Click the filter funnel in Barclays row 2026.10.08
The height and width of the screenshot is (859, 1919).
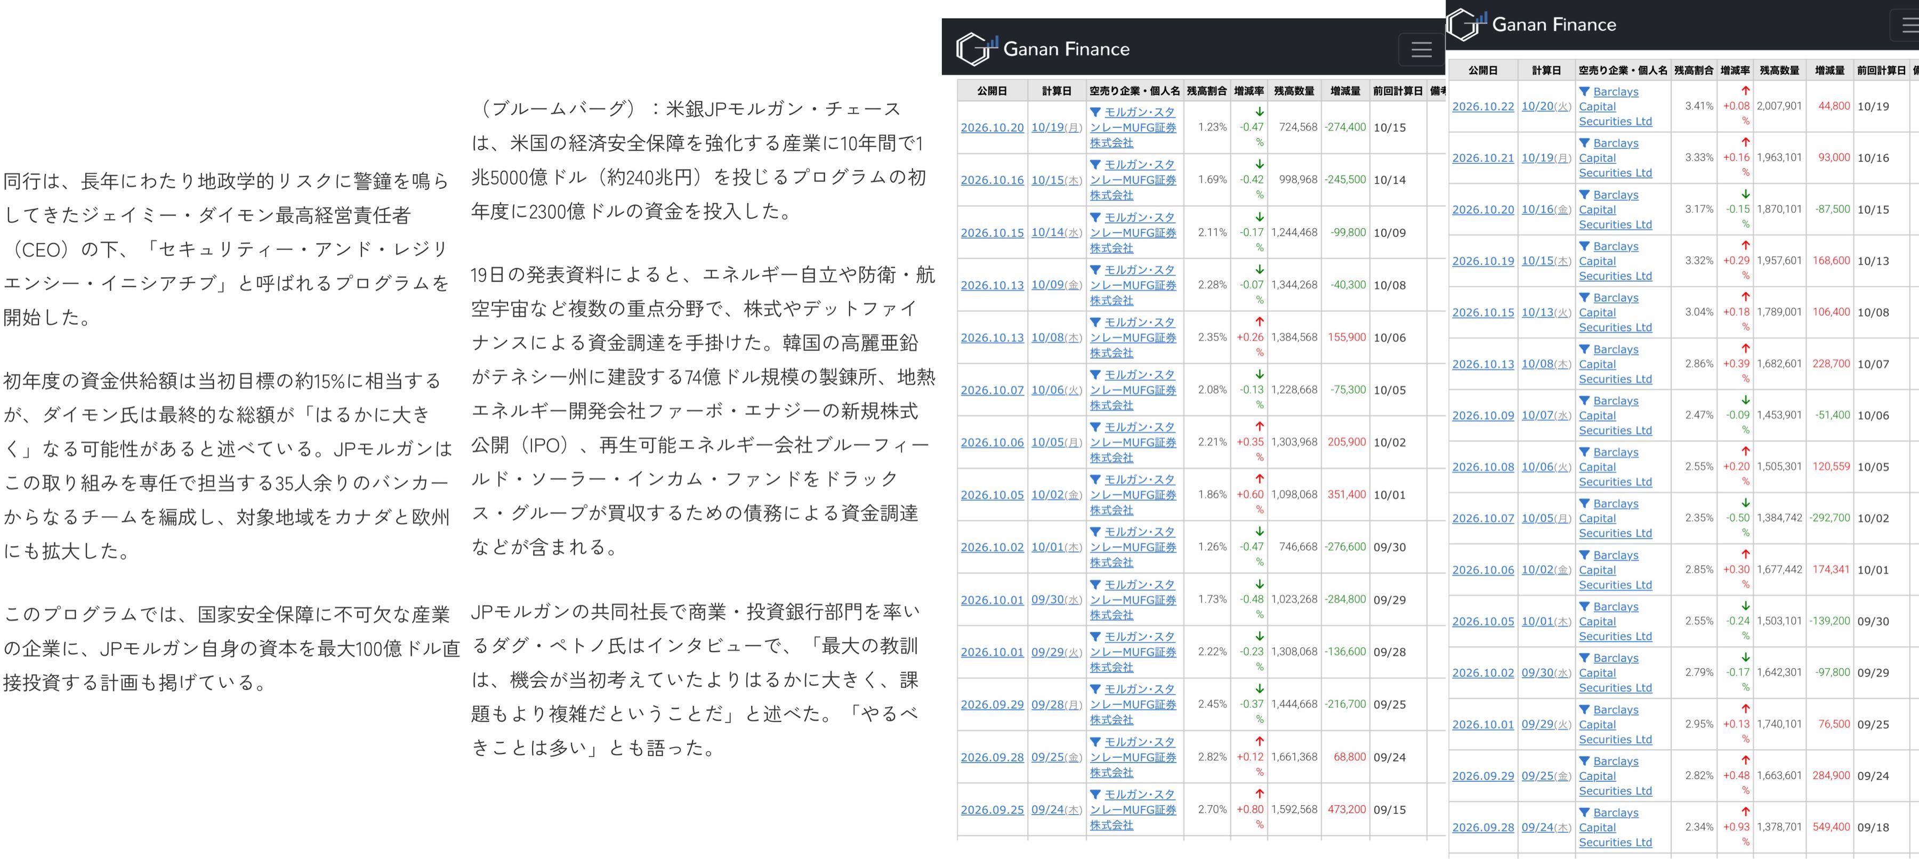click(x=1585, y=452)
